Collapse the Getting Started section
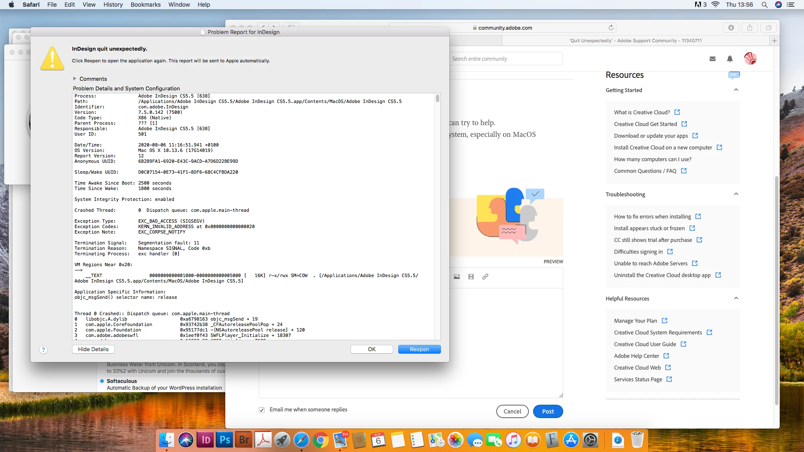Screen dimensions: 804x452 [x=736, y=90]
